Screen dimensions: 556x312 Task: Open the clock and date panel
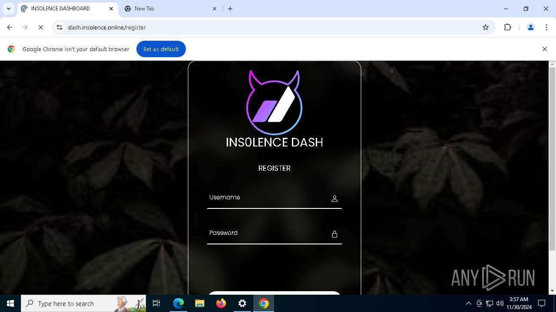519,303
